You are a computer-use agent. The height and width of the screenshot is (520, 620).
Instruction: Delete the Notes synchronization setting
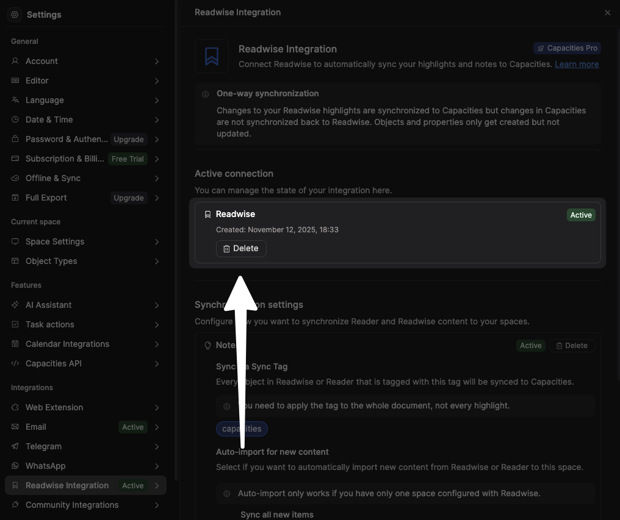[572, 346]
